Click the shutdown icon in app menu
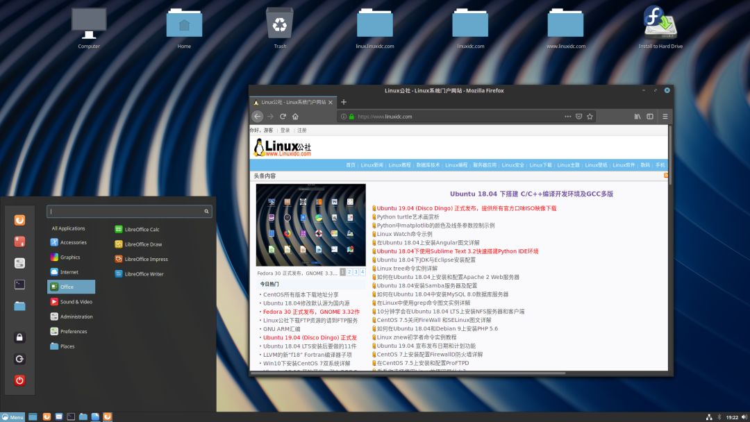 pos(19,380)
